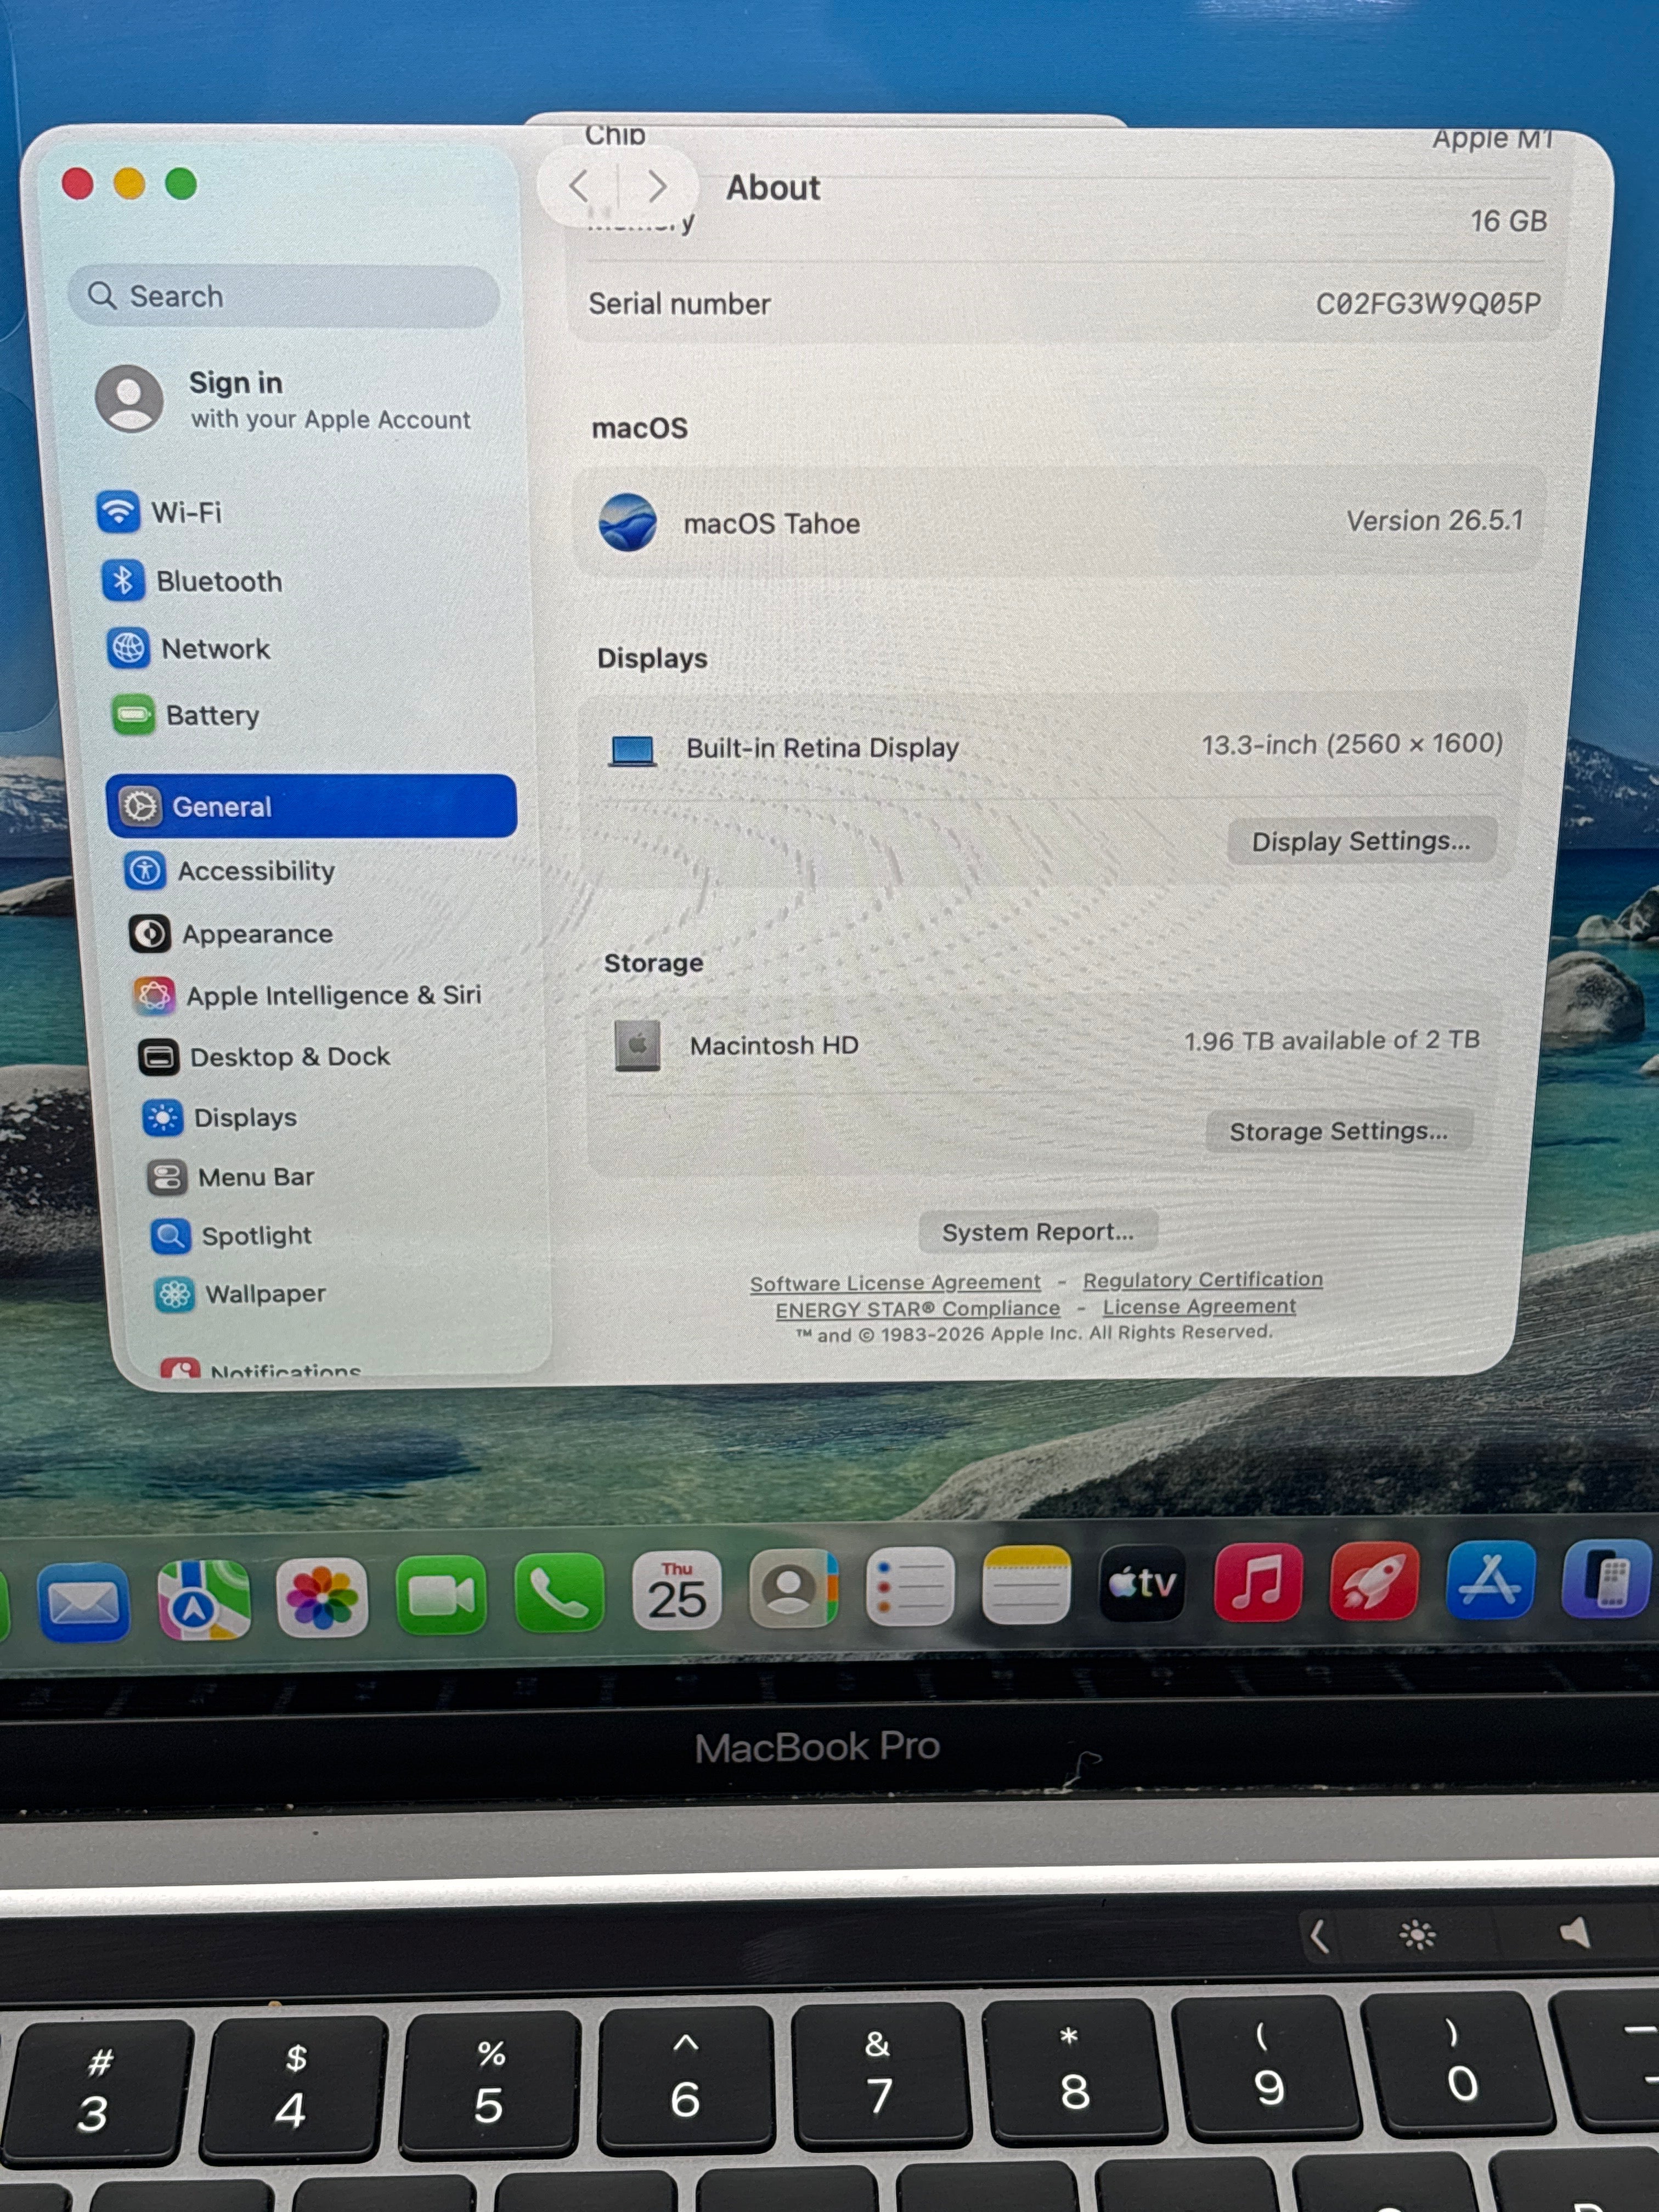Screen dimensions: 1659x2212
Task: Open the Regulatory Certification link
Action: (x=1203, y=1280)
